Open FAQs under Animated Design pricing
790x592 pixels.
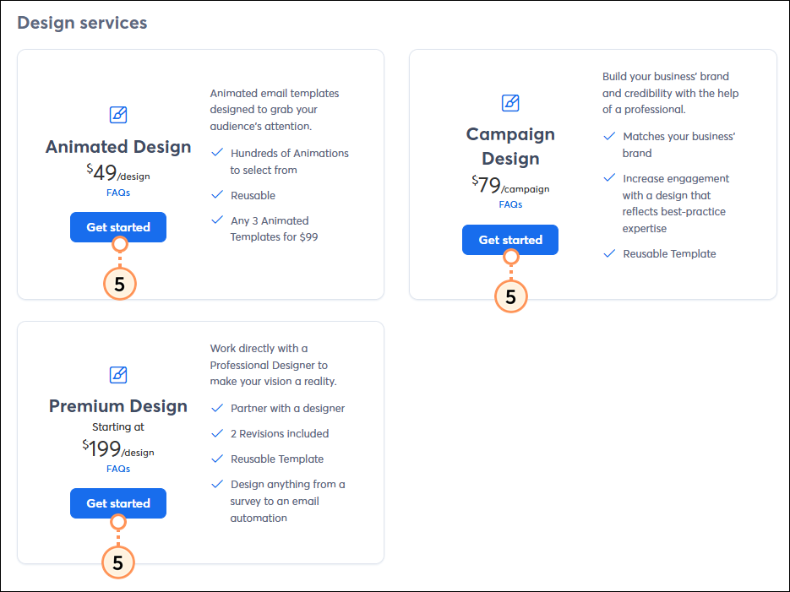118,192
